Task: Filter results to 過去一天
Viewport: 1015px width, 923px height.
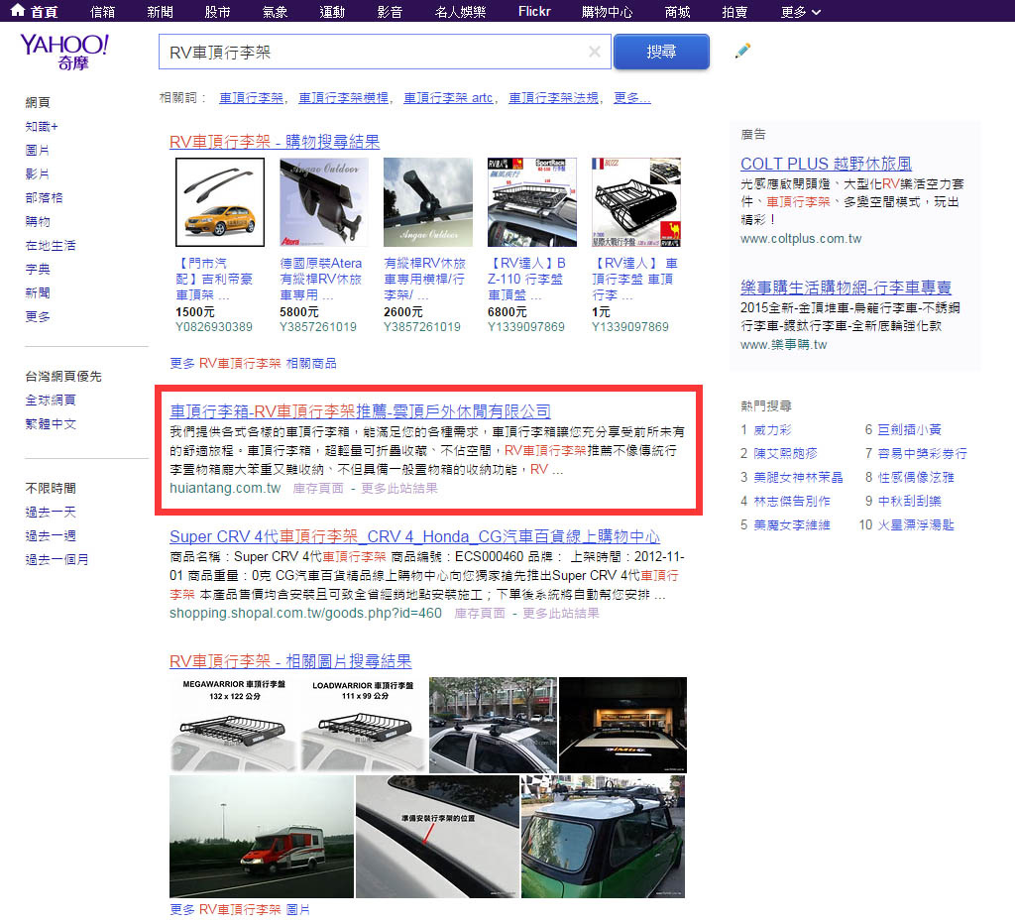Action: coord(51,512)
